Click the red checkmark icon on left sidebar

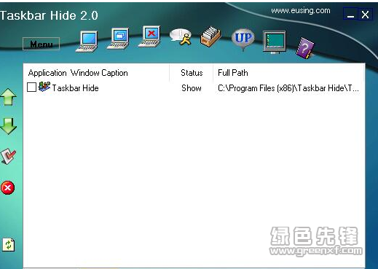[x=8, y=156]
